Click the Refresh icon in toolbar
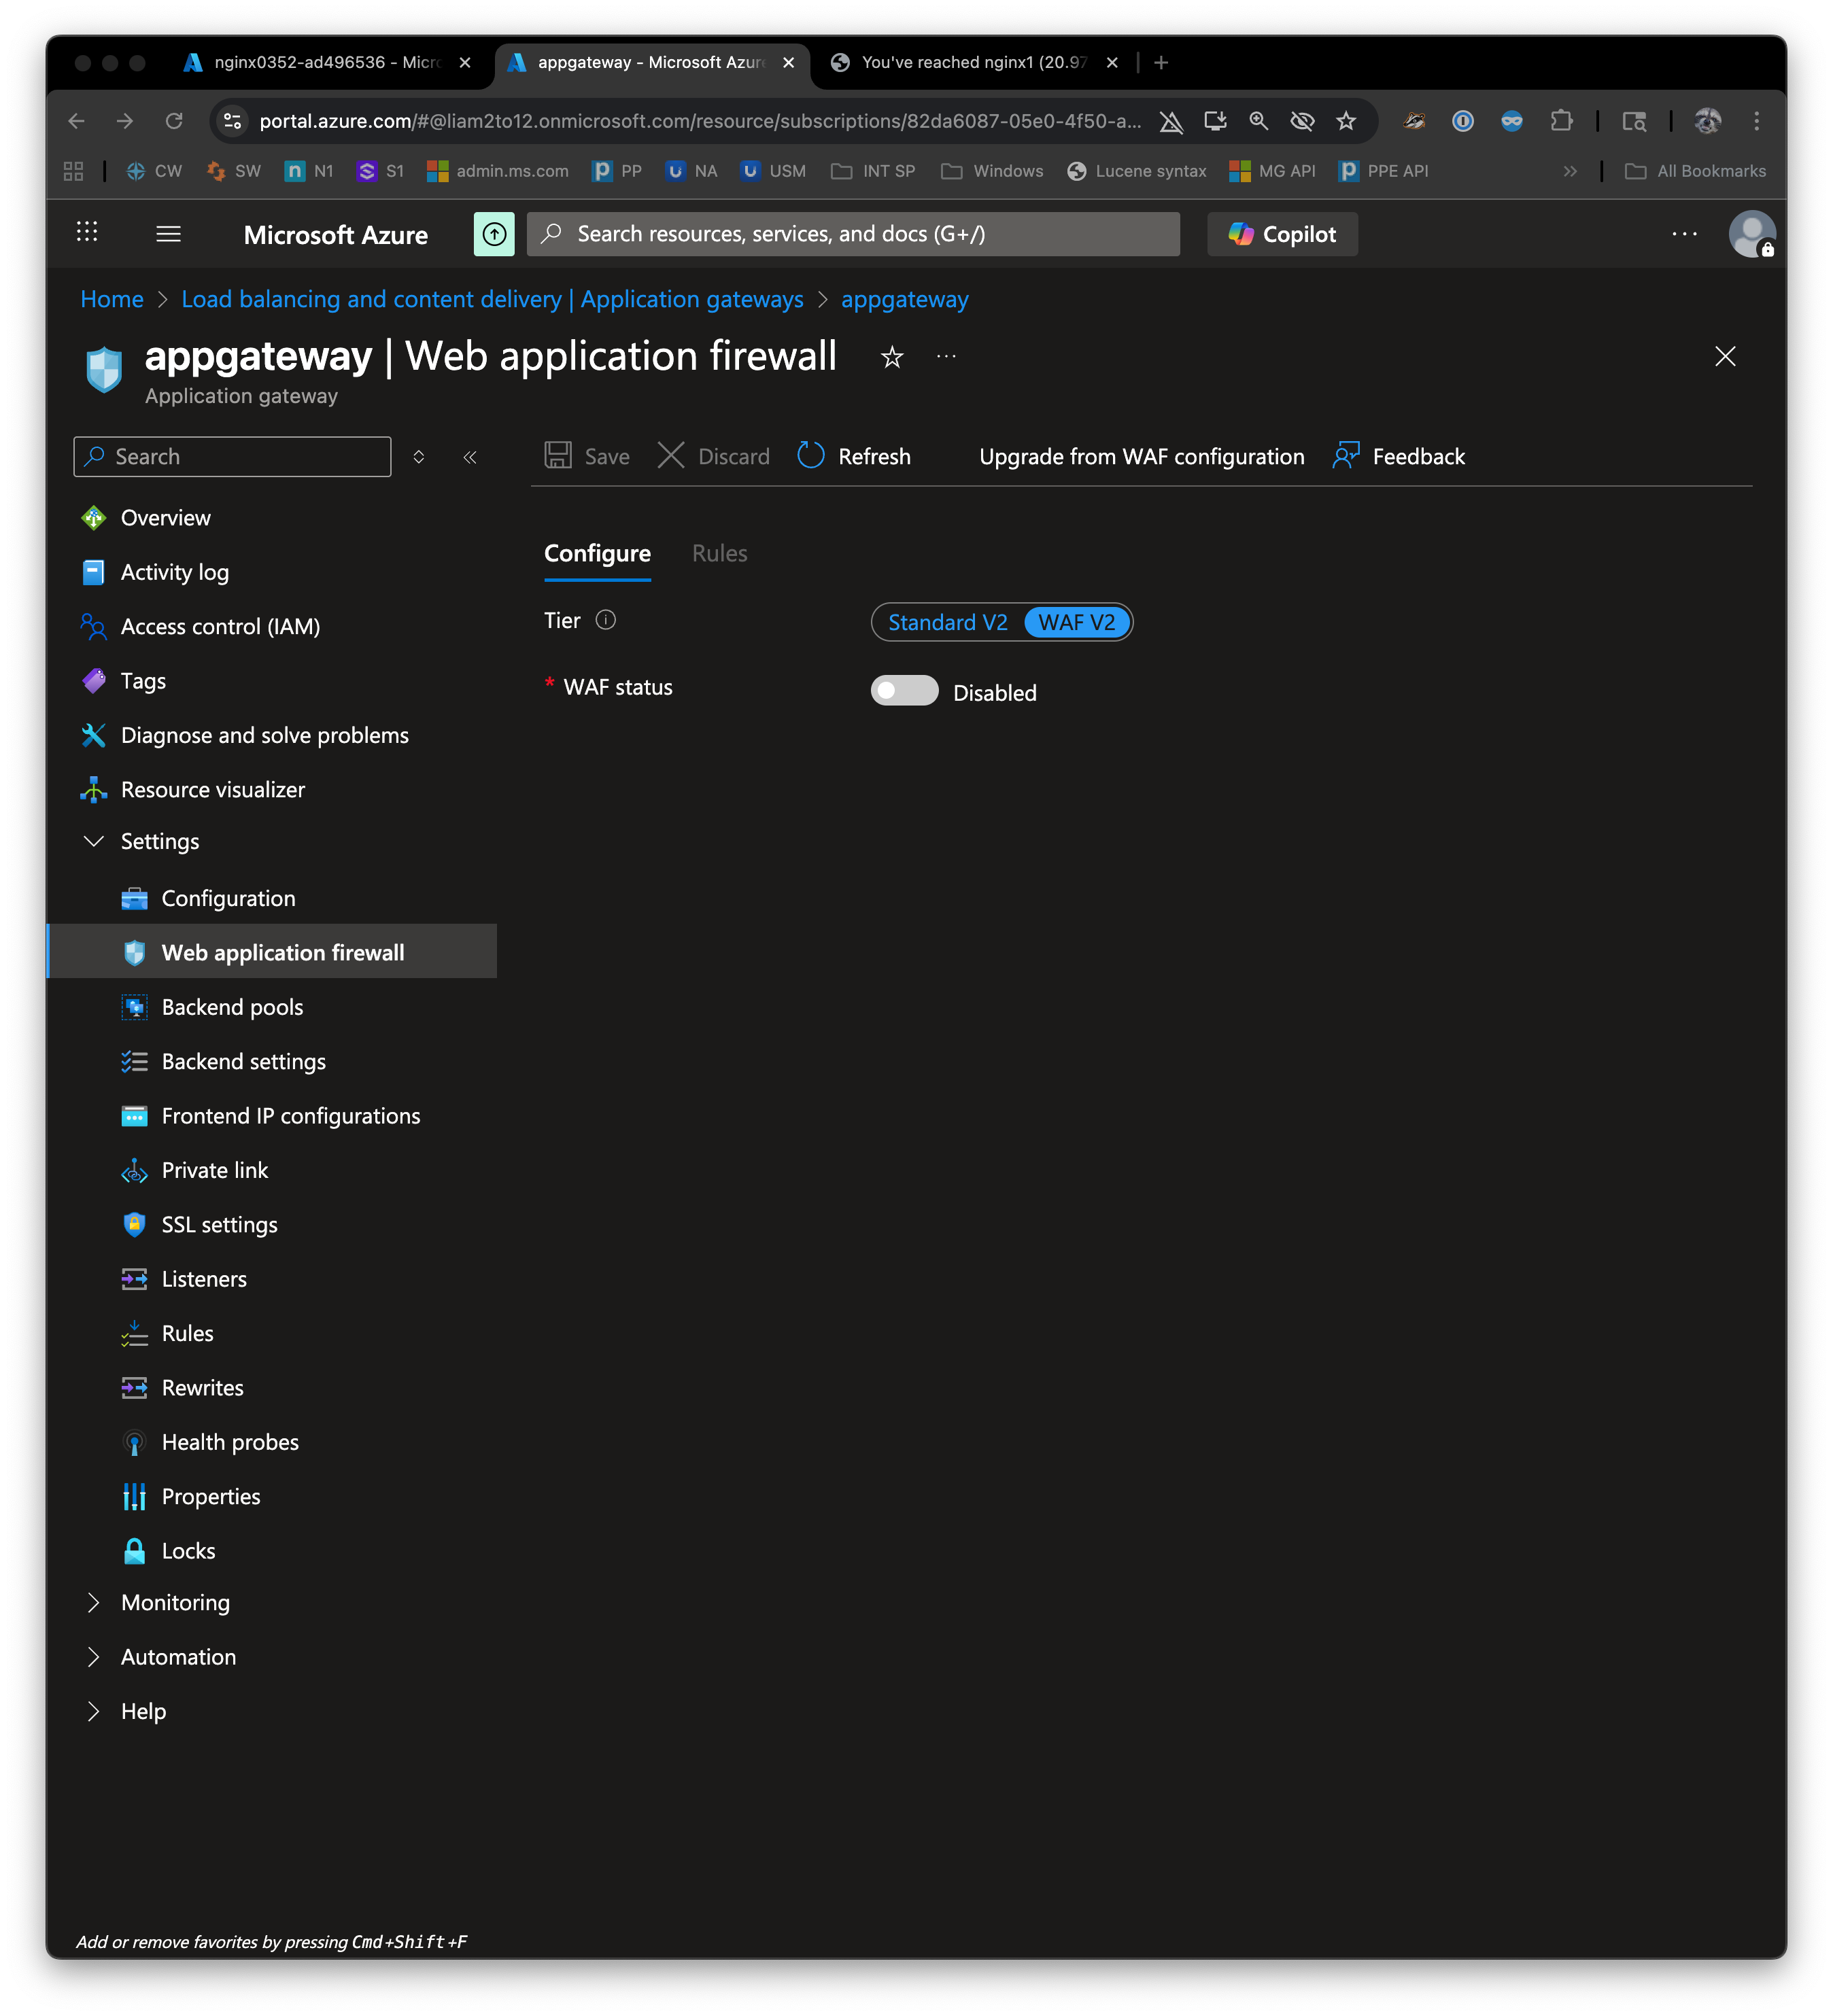The image size is (1833, 2016). coord(810,456)
